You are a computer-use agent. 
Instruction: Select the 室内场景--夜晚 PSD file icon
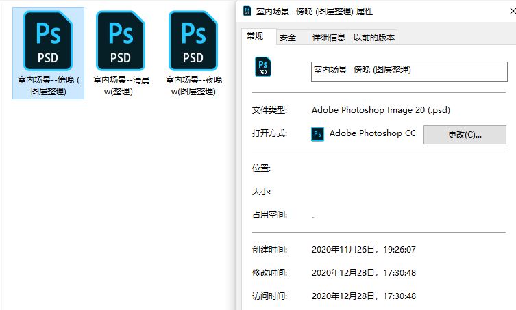click(193, 41)
